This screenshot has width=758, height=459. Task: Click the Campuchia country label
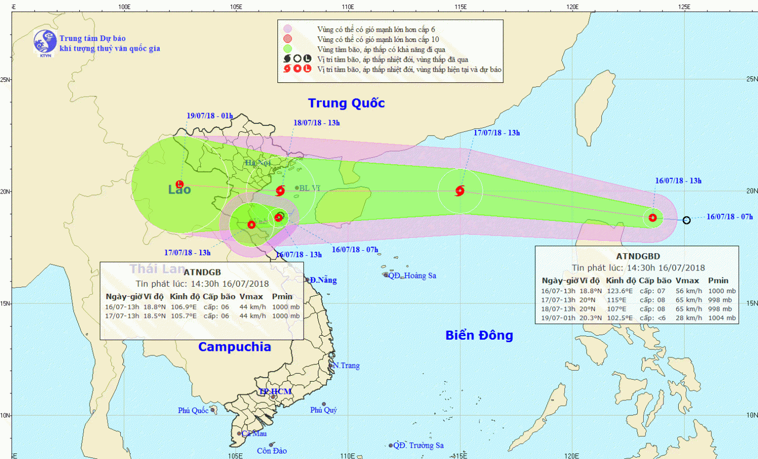coord(234,347)
